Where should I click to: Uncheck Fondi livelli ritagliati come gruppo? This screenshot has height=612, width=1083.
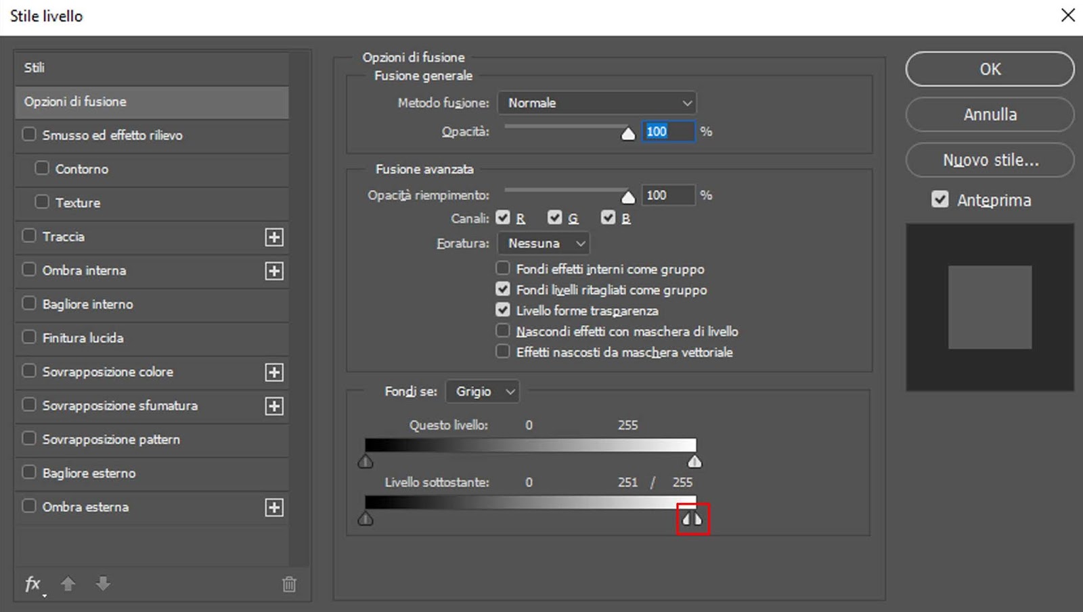(502, 289)
